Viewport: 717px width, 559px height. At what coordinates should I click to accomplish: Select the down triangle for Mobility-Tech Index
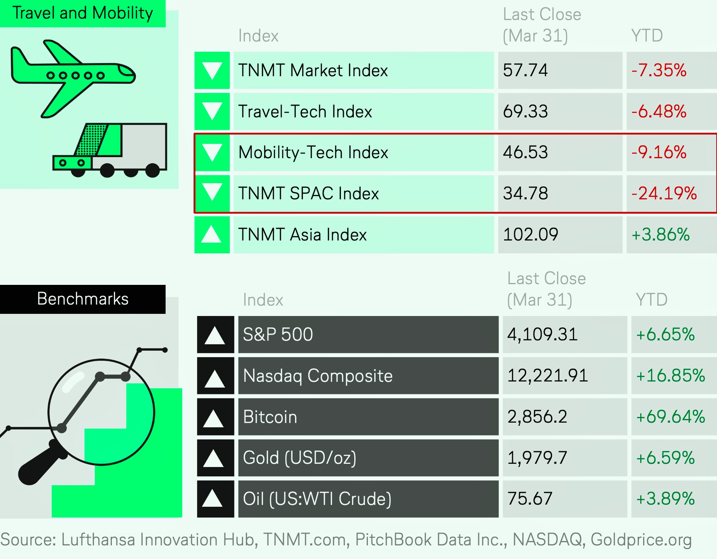212,153
